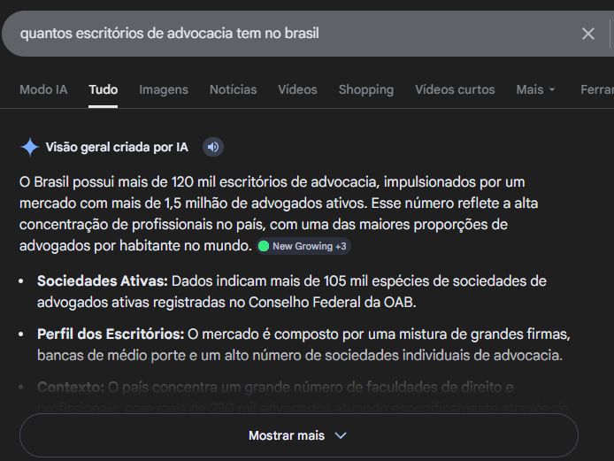This screenshot has height=461, width=614.
Task: Expand the overview with Mostrar mais
Action: [x=299, y=435]
